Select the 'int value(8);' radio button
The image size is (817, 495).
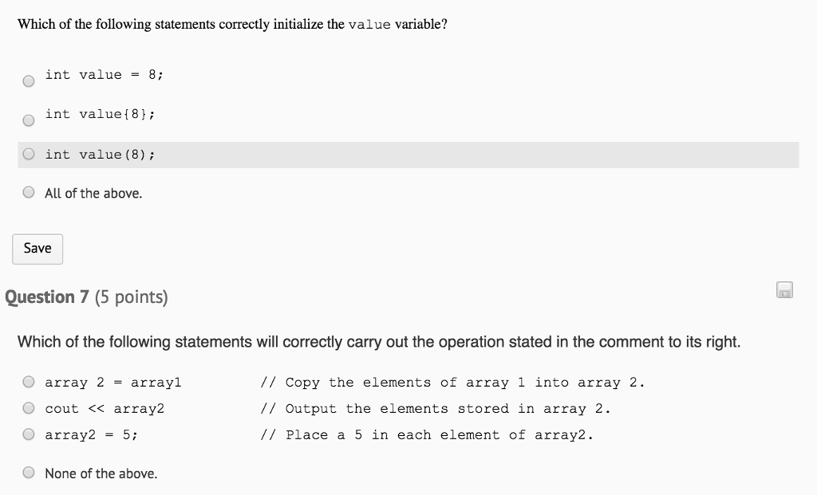point(28,154)
